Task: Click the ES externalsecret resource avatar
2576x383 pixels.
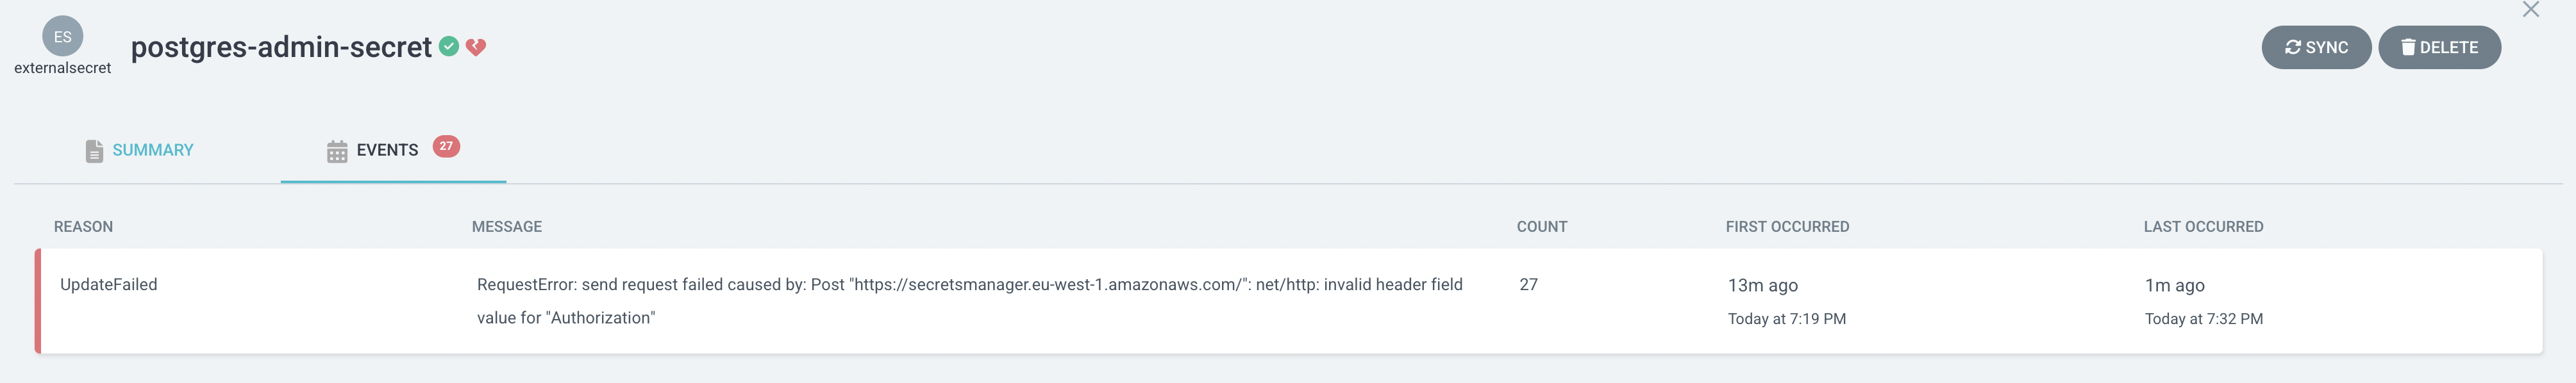Action: pyautogui.click(x=63, y=36)
